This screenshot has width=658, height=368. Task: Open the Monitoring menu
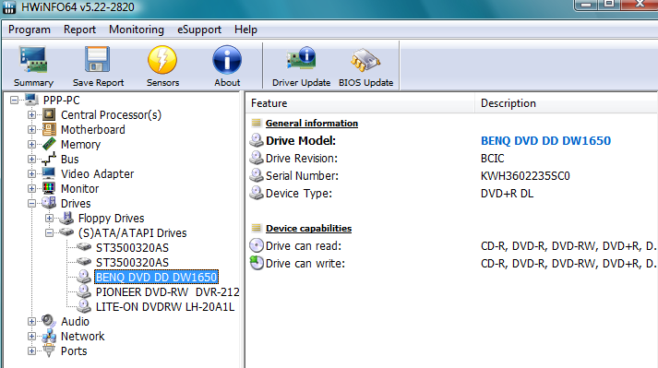(137, 30)
